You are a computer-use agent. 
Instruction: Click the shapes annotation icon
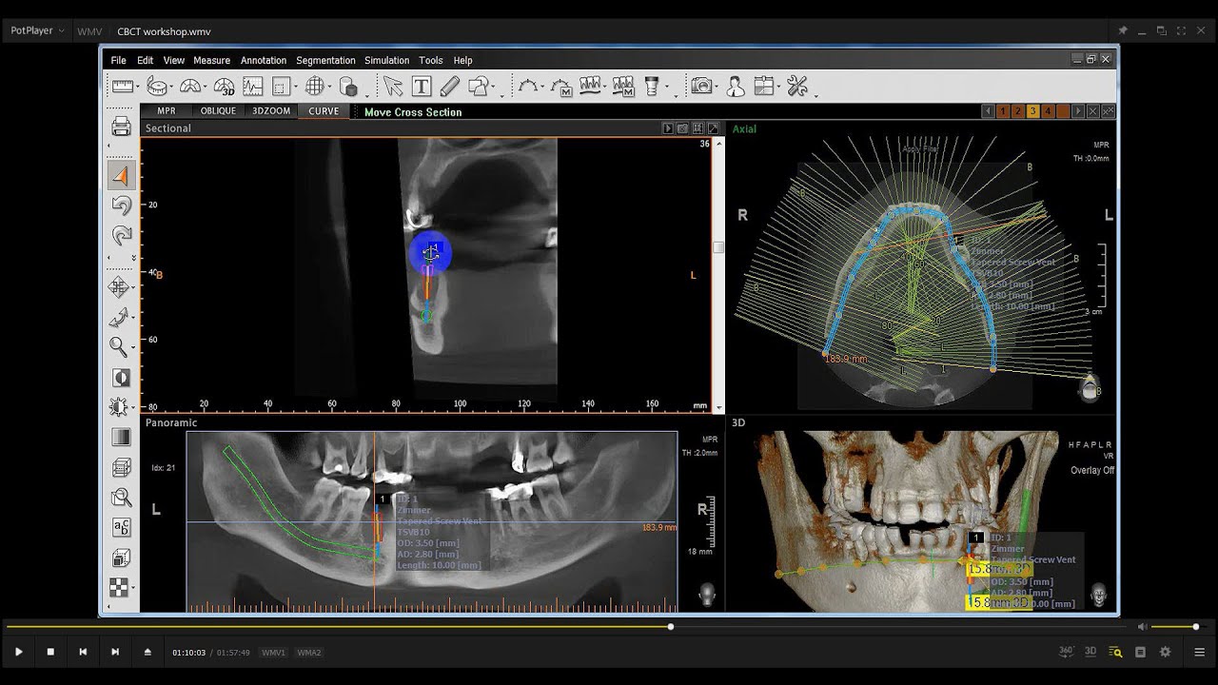(x=479, y=87)
